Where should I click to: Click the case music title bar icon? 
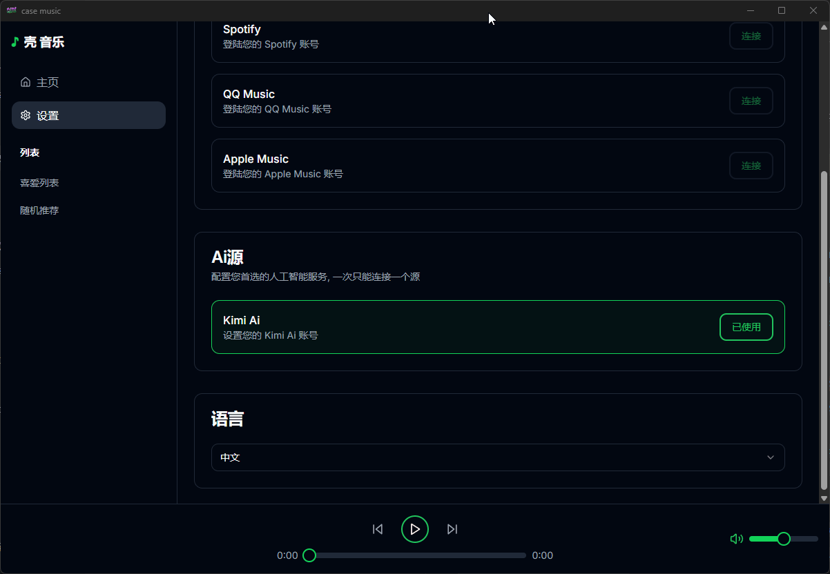[x=11, y=10]
